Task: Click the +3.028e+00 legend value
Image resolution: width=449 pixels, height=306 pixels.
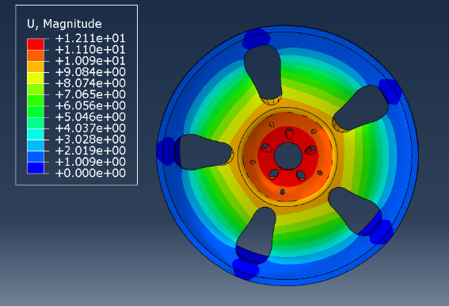Action: coord(90,140)
